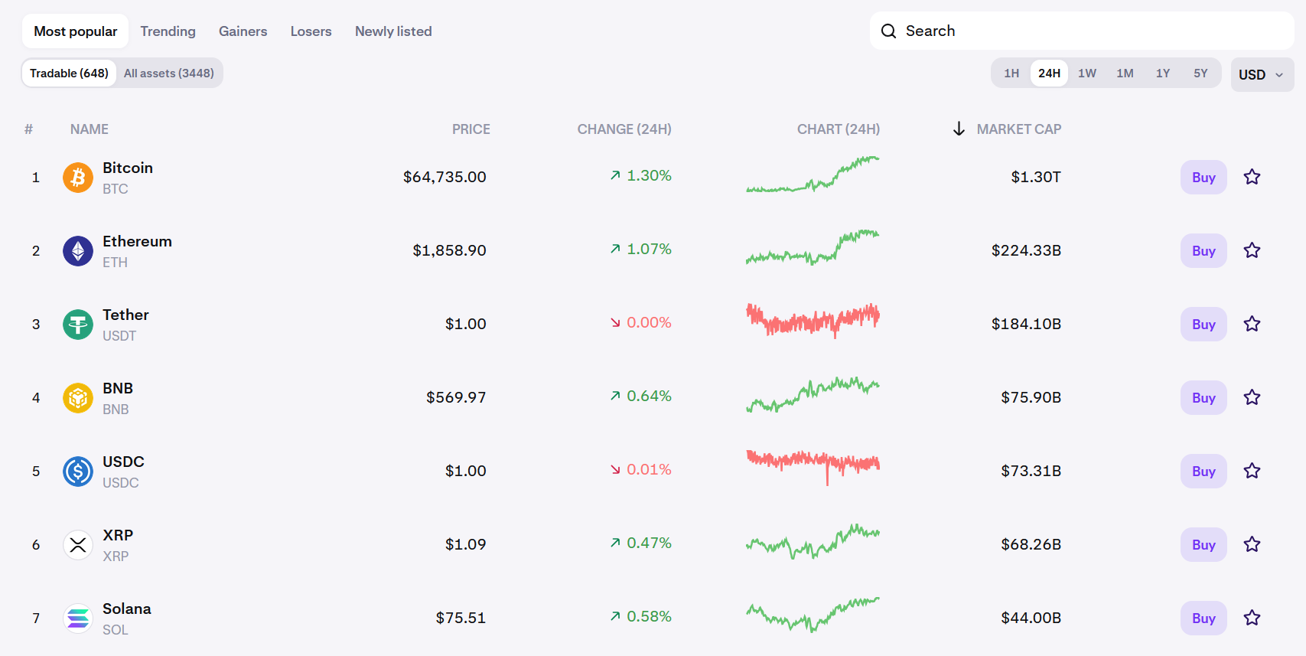Pick the 5Y time range
This screenshot has height=656, width=1306.
coord(1200,73)
